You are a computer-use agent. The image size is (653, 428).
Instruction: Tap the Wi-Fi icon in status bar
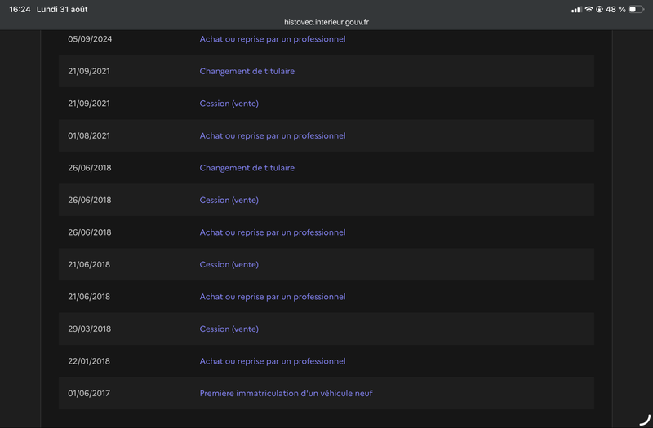(x=589, y=9)
